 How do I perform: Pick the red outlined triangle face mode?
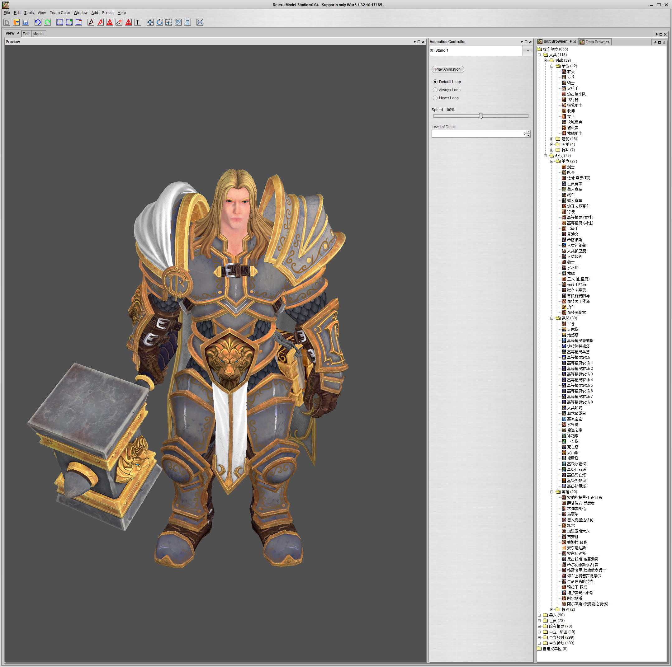pyautogui.click(x=100, y=22)
